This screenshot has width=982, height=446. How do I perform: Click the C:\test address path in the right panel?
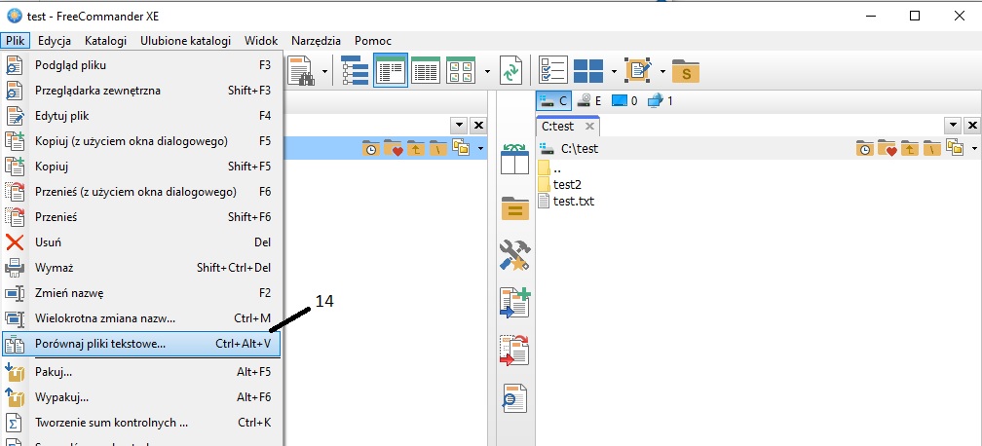(580, 149)
